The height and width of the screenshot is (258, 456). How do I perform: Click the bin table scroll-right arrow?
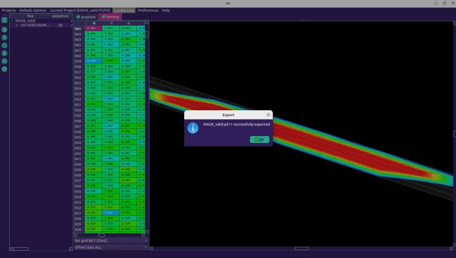click(143, 235)
